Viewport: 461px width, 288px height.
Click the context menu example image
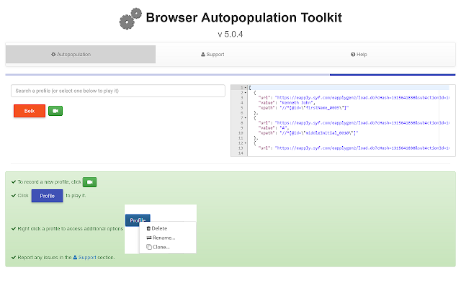(x=161, y=229)
